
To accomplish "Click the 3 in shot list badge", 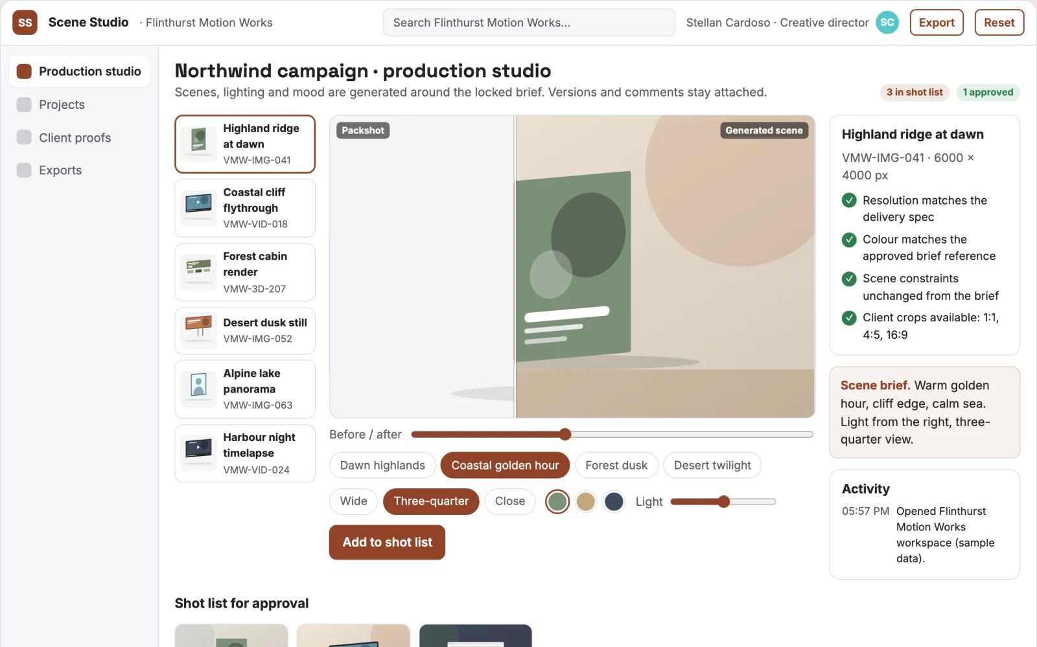I will pyautogui.click(x=915, y=93).
